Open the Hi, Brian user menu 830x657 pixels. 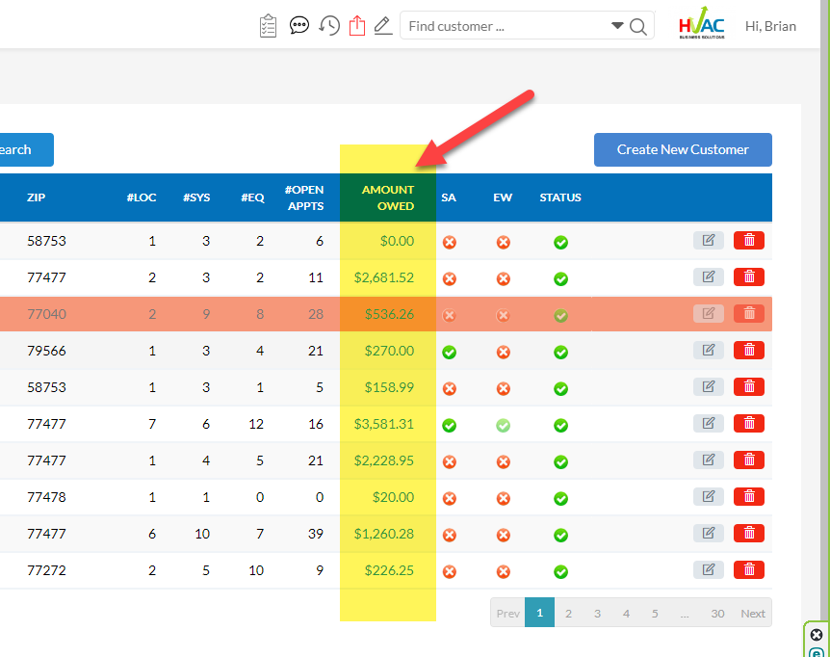pos(770,26)
